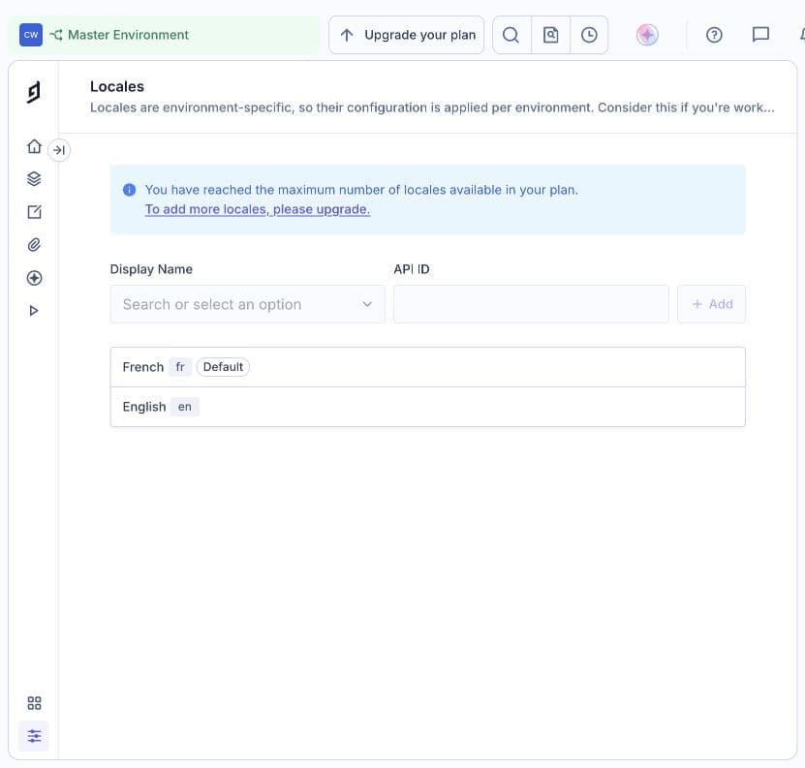Click the search magnifier icon
Screen dimensions: 805x768
coord(511,35)
